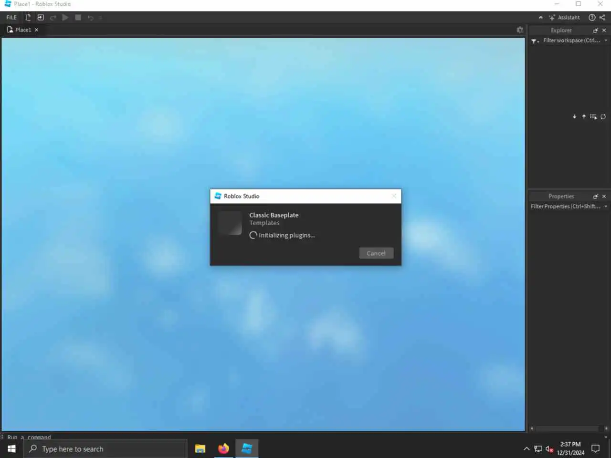Open the Explorer filter funnel options
Viewport: 611px width, 458px height.
tap(535, 41)
